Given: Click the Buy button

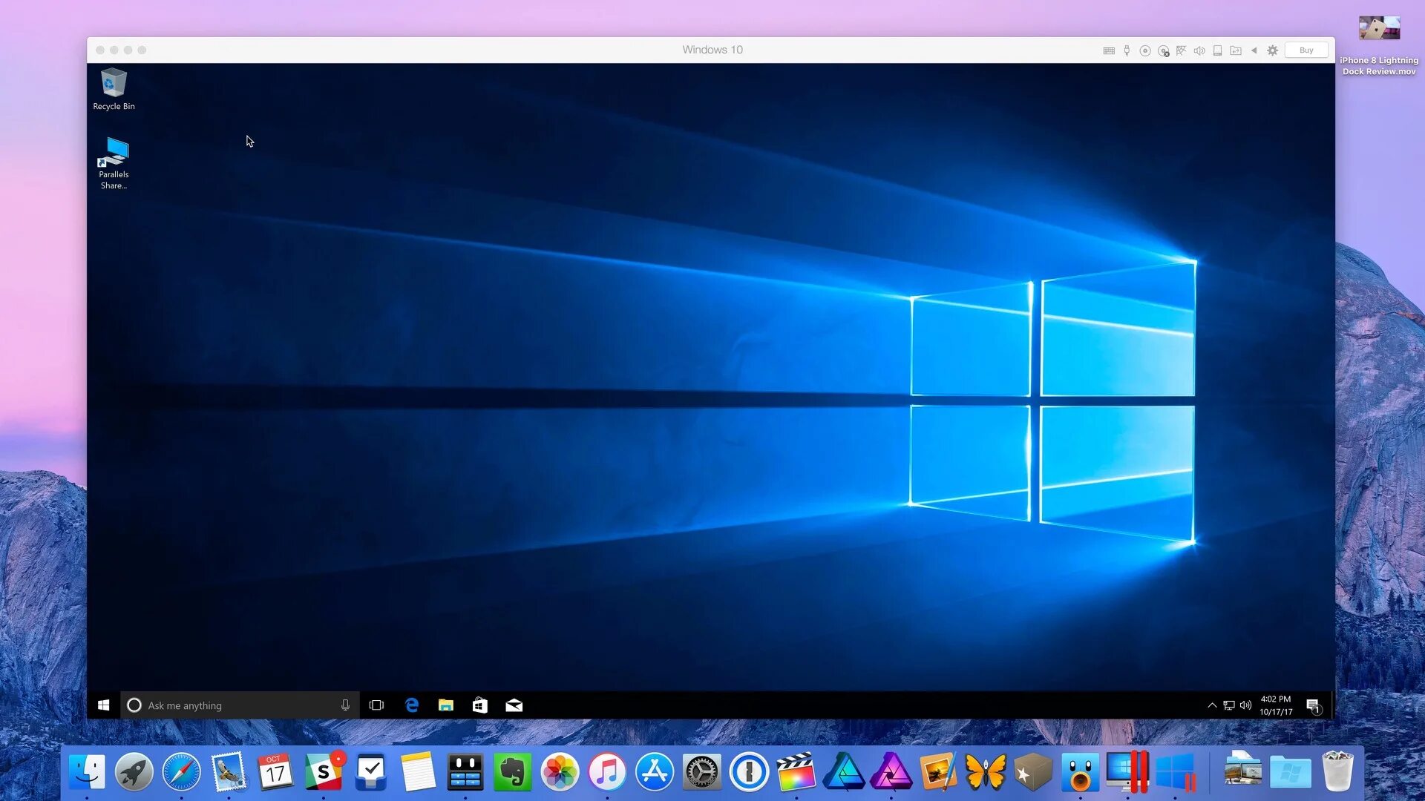Looking at the screenshot, I should coord(1306,50).
